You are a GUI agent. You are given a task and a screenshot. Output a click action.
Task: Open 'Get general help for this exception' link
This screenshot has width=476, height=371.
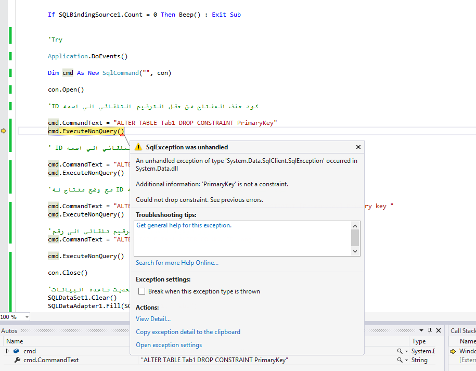click(x=184, y=225)
